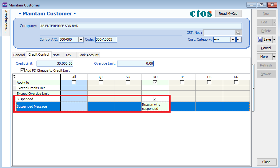This screenshot has width=280, height=168.
Task: Open the Control A/C dropdown
Action: pos(81,40)
